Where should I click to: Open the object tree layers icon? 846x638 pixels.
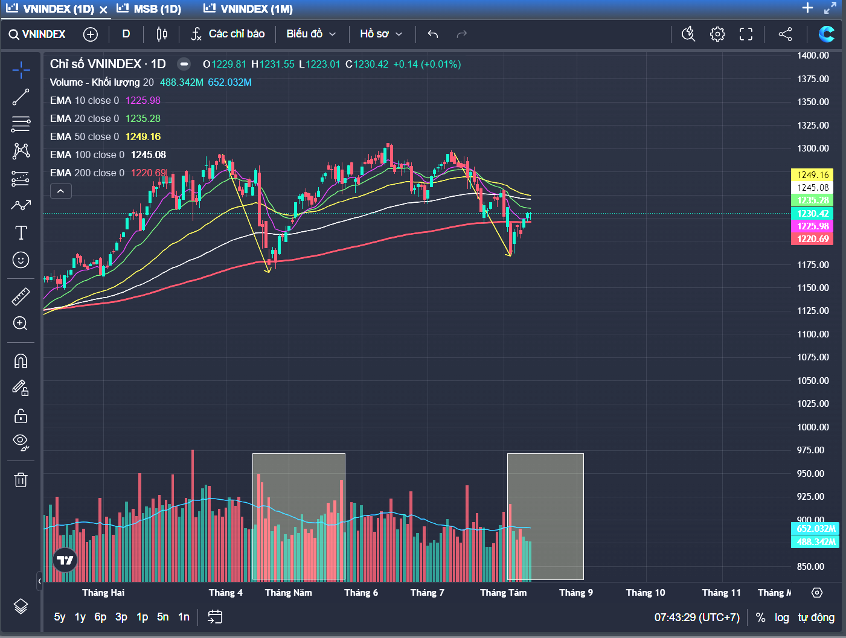click(21, 606)
